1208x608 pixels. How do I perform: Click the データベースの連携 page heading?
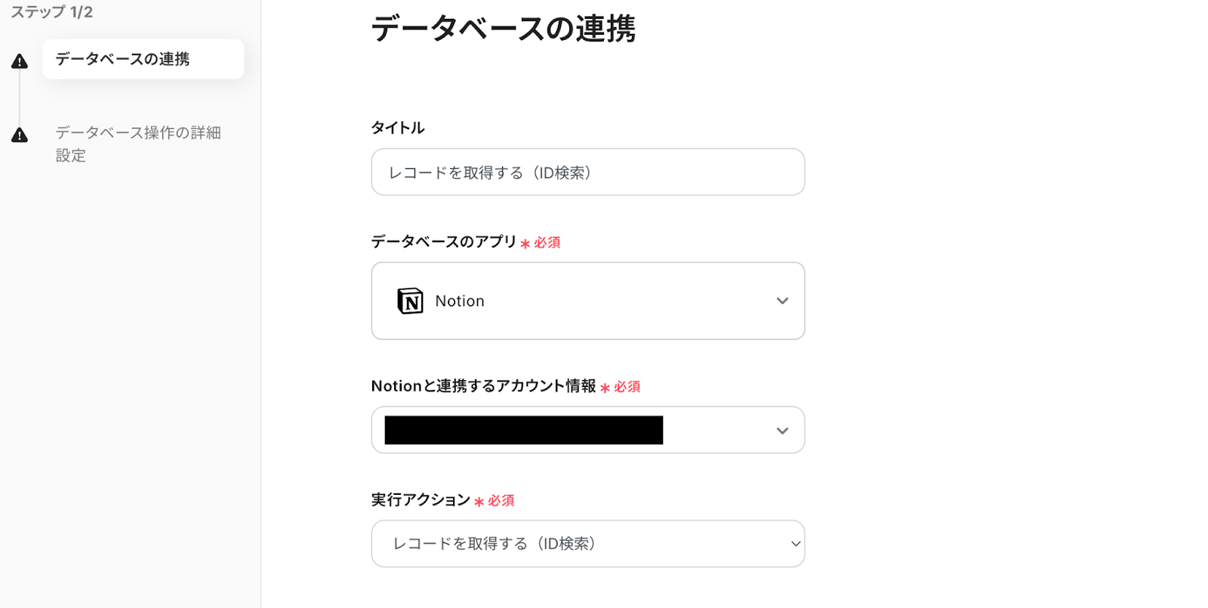tap(503, 29)
